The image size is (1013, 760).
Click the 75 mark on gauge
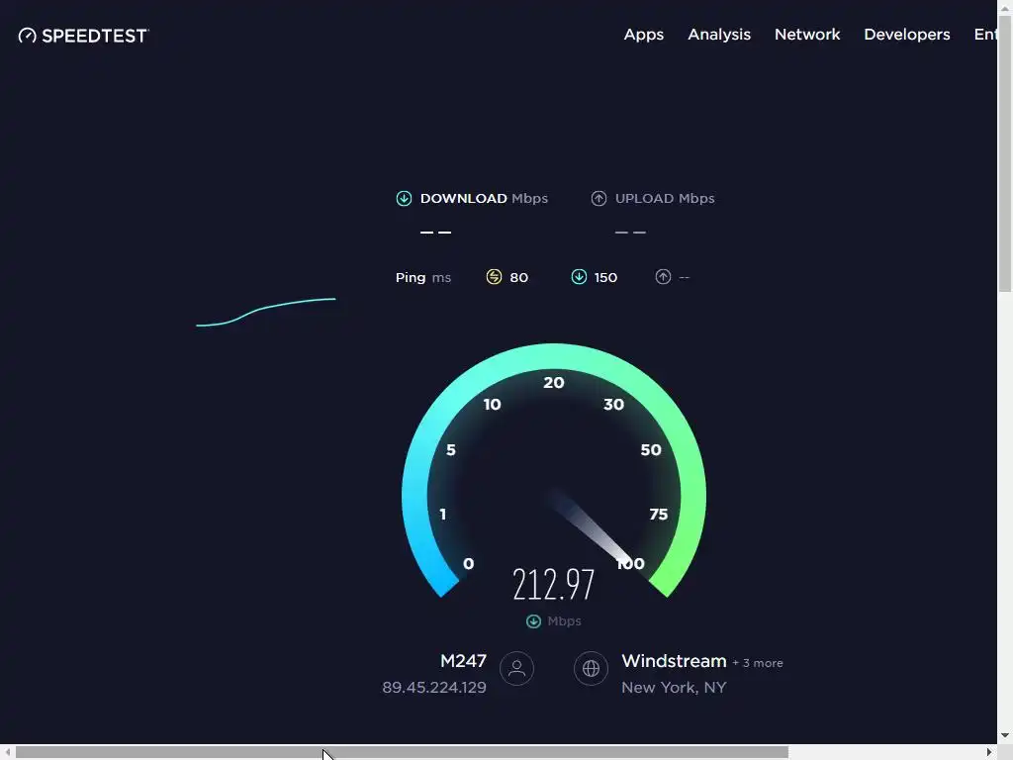[658, 515]
